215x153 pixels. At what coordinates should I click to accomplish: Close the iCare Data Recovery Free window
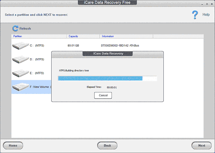212,4
